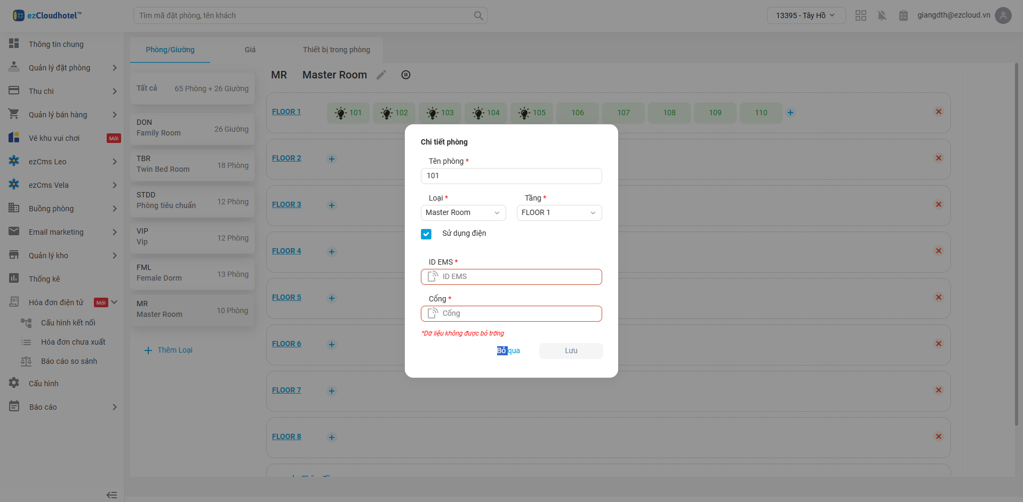Click the muted notification bell icon
The image size is (1023, 502).
(x=882, y=15)
